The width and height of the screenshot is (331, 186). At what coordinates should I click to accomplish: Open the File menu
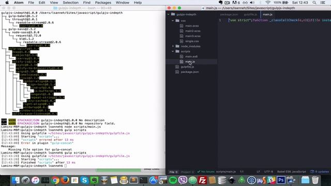click(31, 3)
